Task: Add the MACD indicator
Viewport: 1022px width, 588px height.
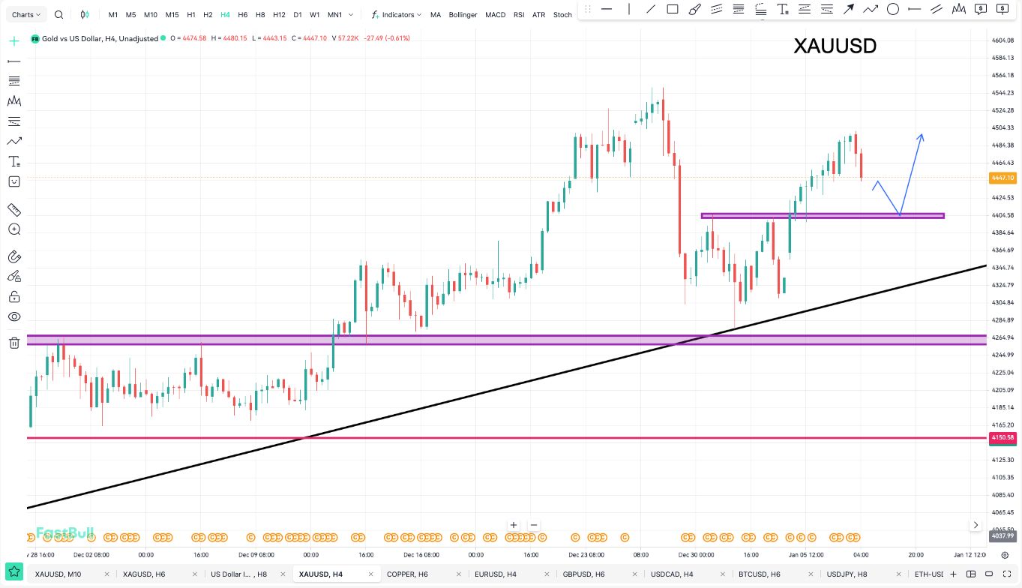Action: (x=495, y=14)
